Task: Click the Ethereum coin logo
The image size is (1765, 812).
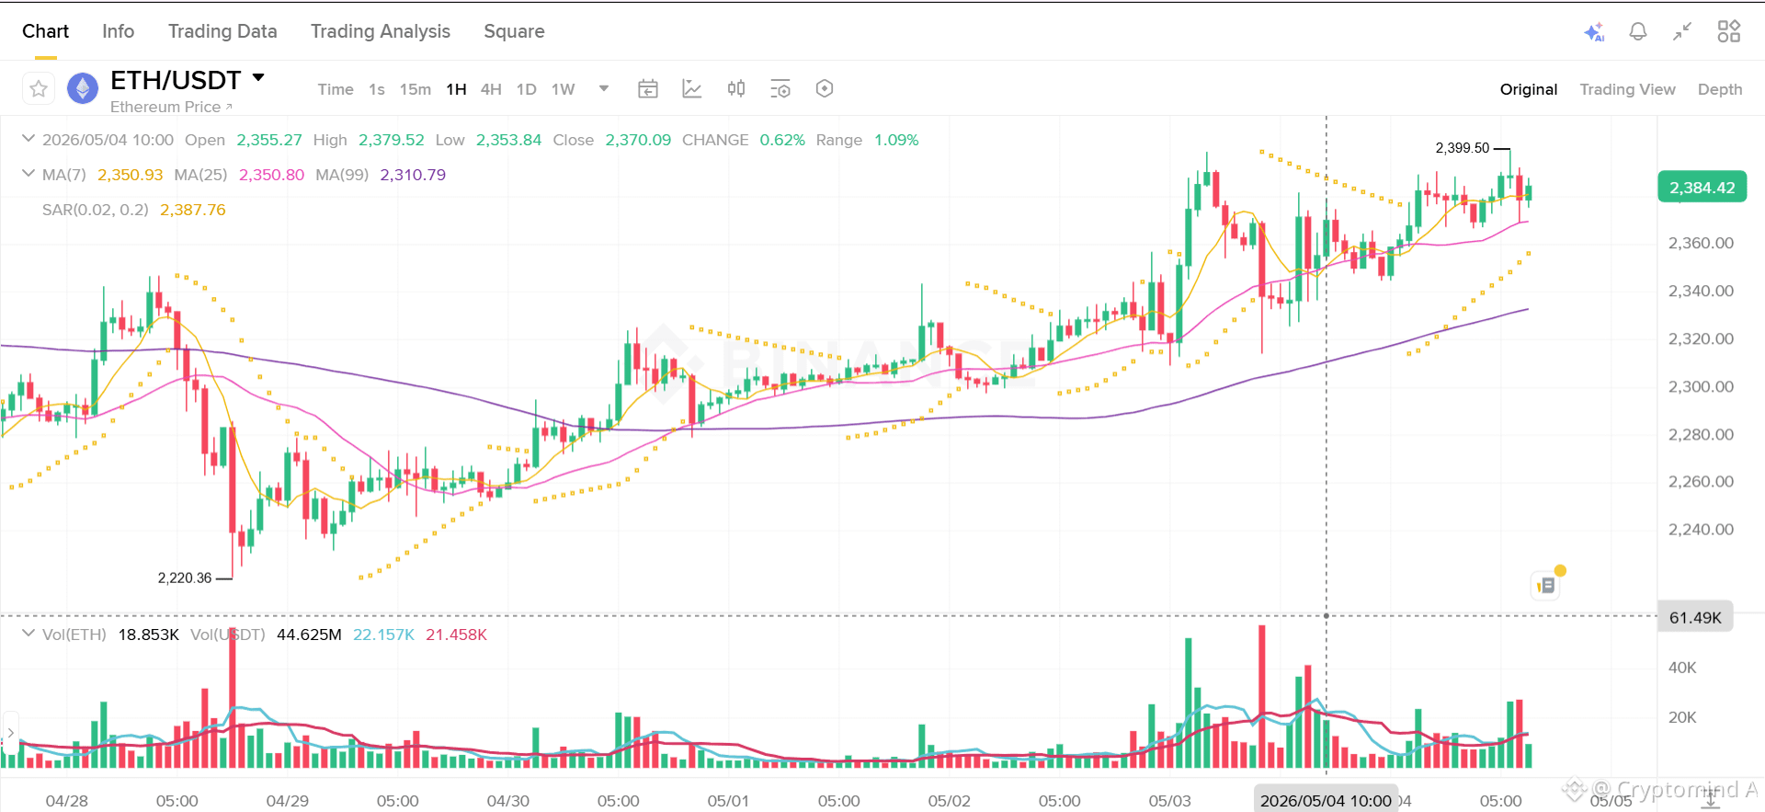Action: click(83, 89)
